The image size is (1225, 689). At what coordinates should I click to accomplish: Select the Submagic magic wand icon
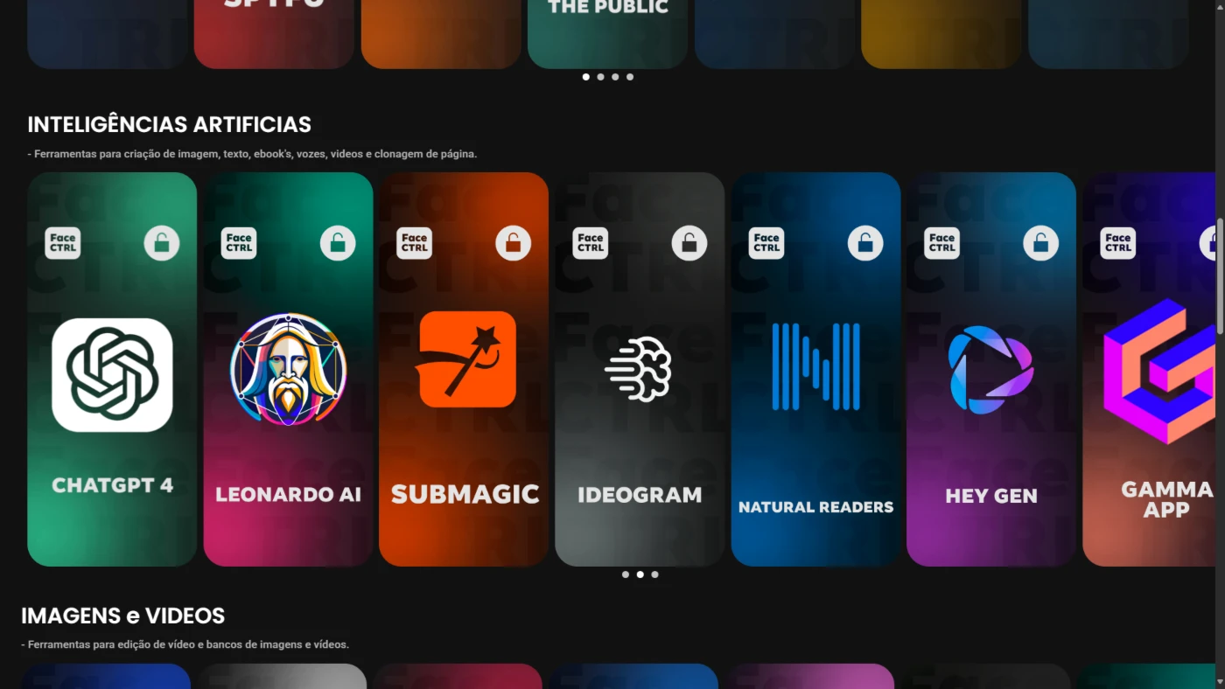point(467,359)
